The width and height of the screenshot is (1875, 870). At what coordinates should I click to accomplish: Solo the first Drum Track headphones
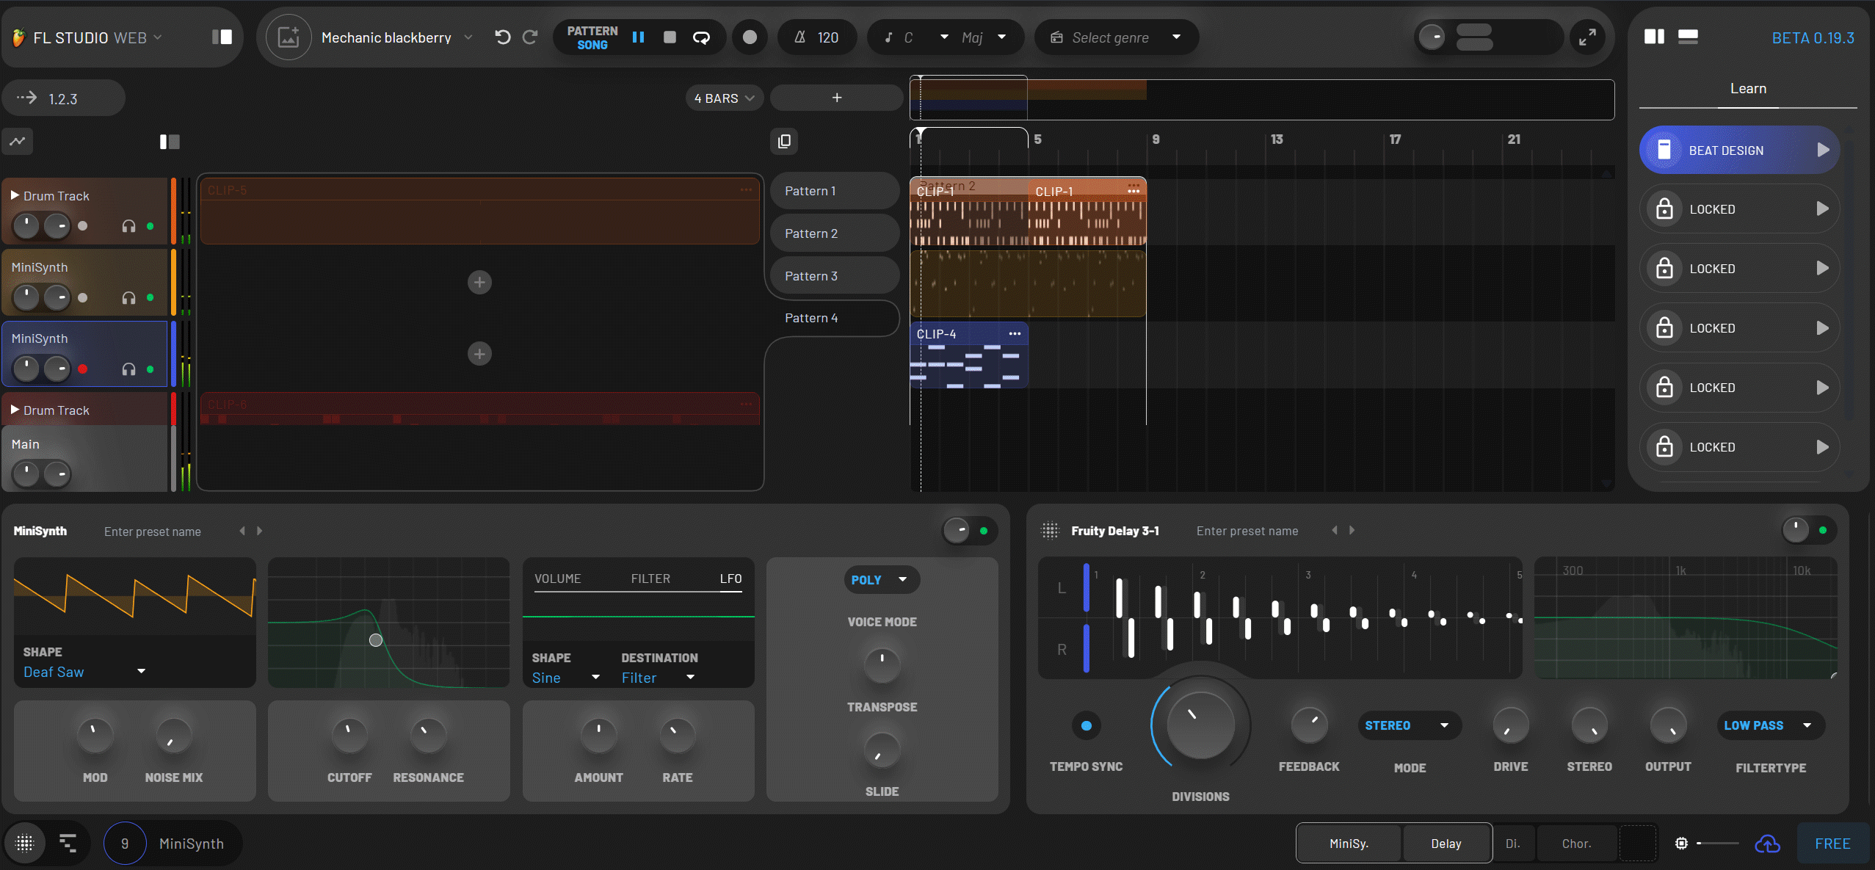click(128, 226)
